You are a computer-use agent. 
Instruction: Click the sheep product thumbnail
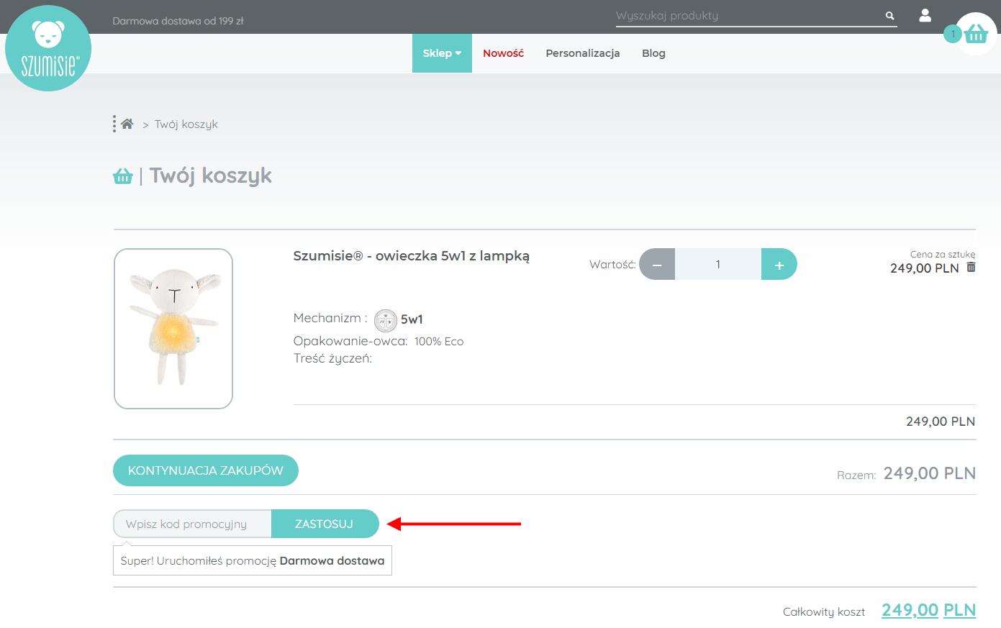[x=173, y=329]
